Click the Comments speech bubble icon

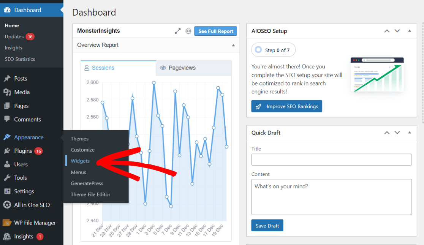tap(8, 119)
